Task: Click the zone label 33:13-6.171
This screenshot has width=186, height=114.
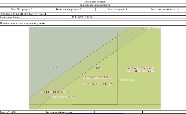Action: 126,80
